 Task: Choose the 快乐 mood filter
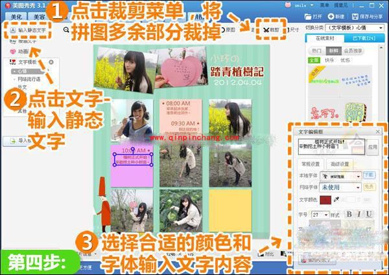[x=329, y=60]
